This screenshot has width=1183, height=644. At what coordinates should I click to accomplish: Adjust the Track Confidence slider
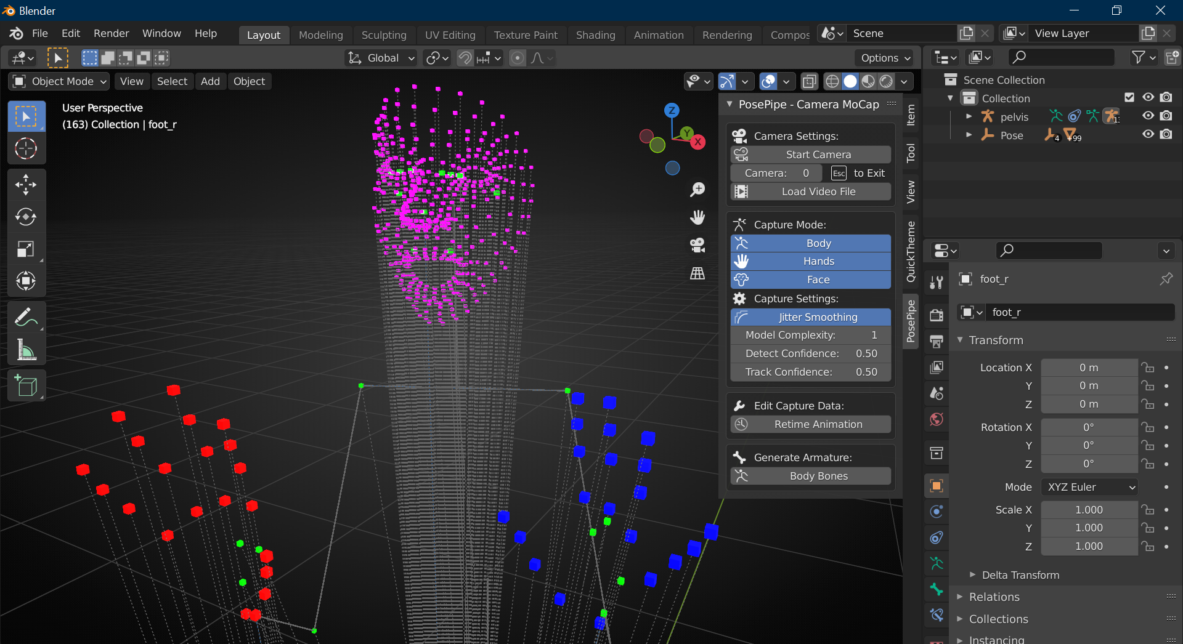(x=810, y=372)
